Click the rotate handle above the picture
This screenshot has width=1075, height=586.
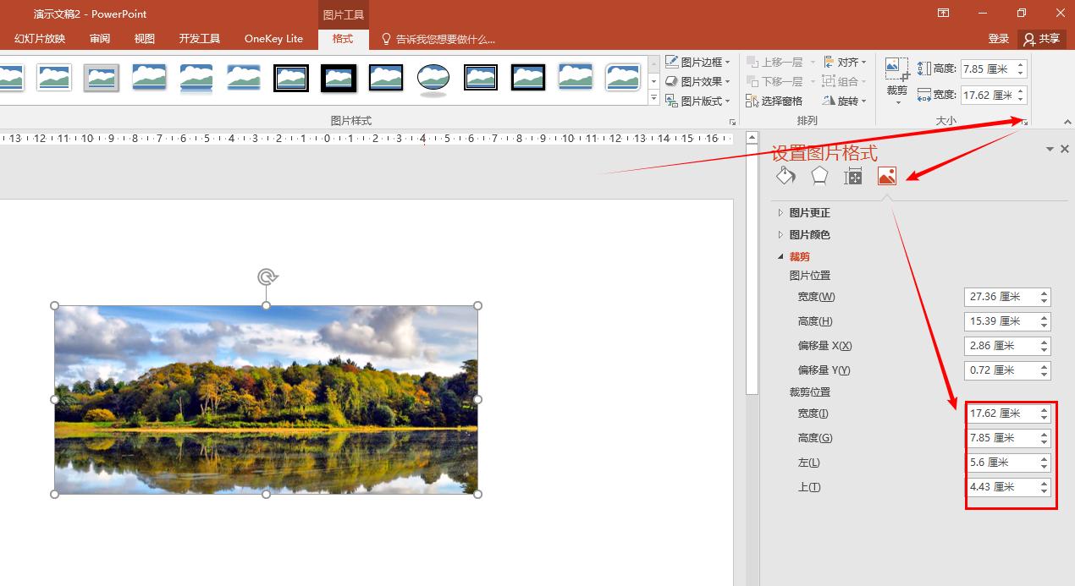[267, 277]
